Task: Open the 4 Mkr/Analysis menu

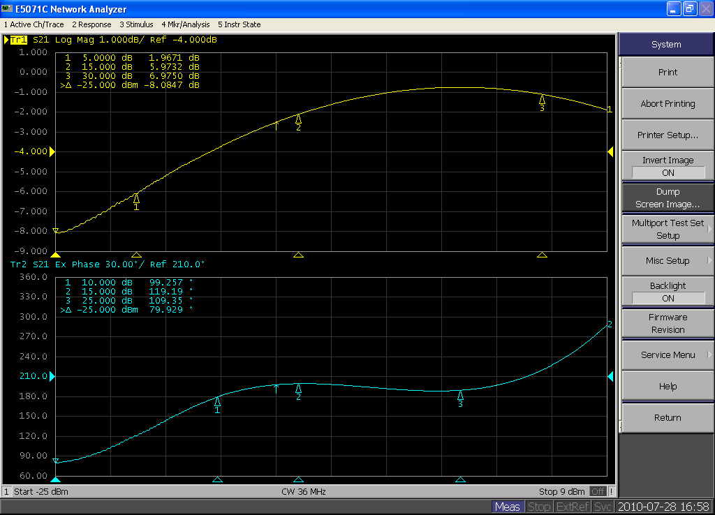Action: click(x=186, y=24)
